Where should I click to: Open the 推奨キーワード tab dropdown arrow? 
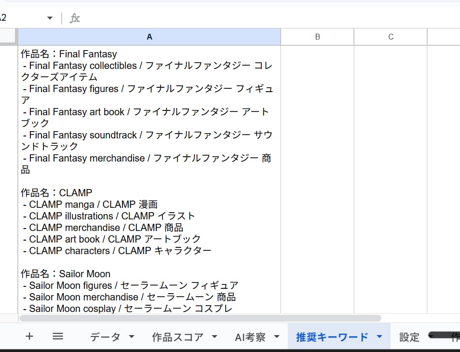379,337
